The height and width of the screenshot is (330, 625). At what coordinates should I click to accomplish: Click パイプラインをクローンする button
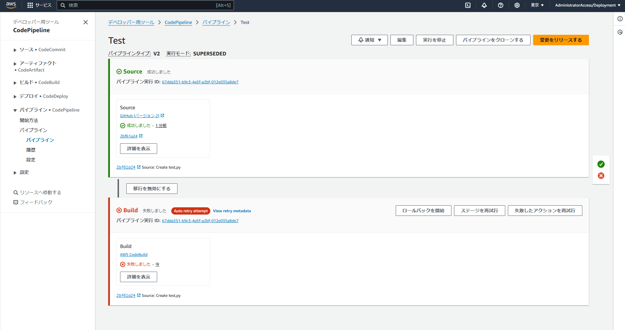tap(493, 40)
